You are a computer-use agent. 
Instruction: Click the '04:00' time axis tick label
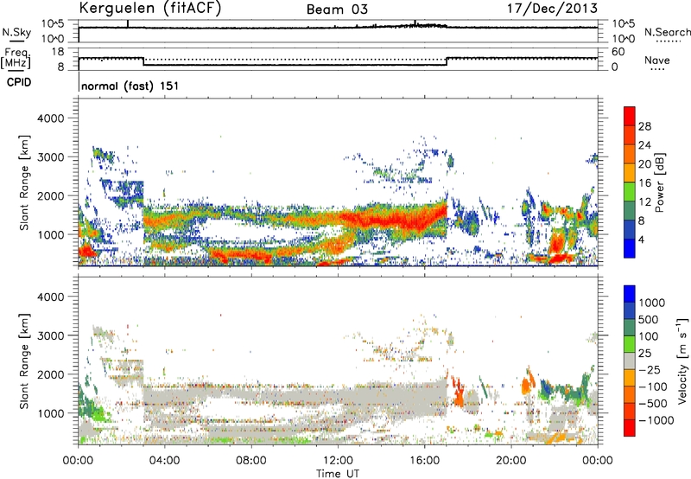click(x=164, y=461)
